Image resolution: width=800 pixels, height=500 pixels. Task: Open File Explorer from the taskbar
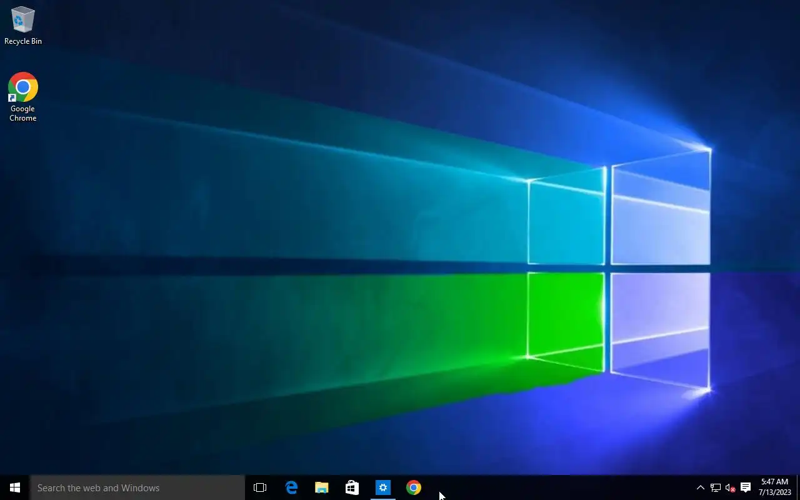point(322,487)
